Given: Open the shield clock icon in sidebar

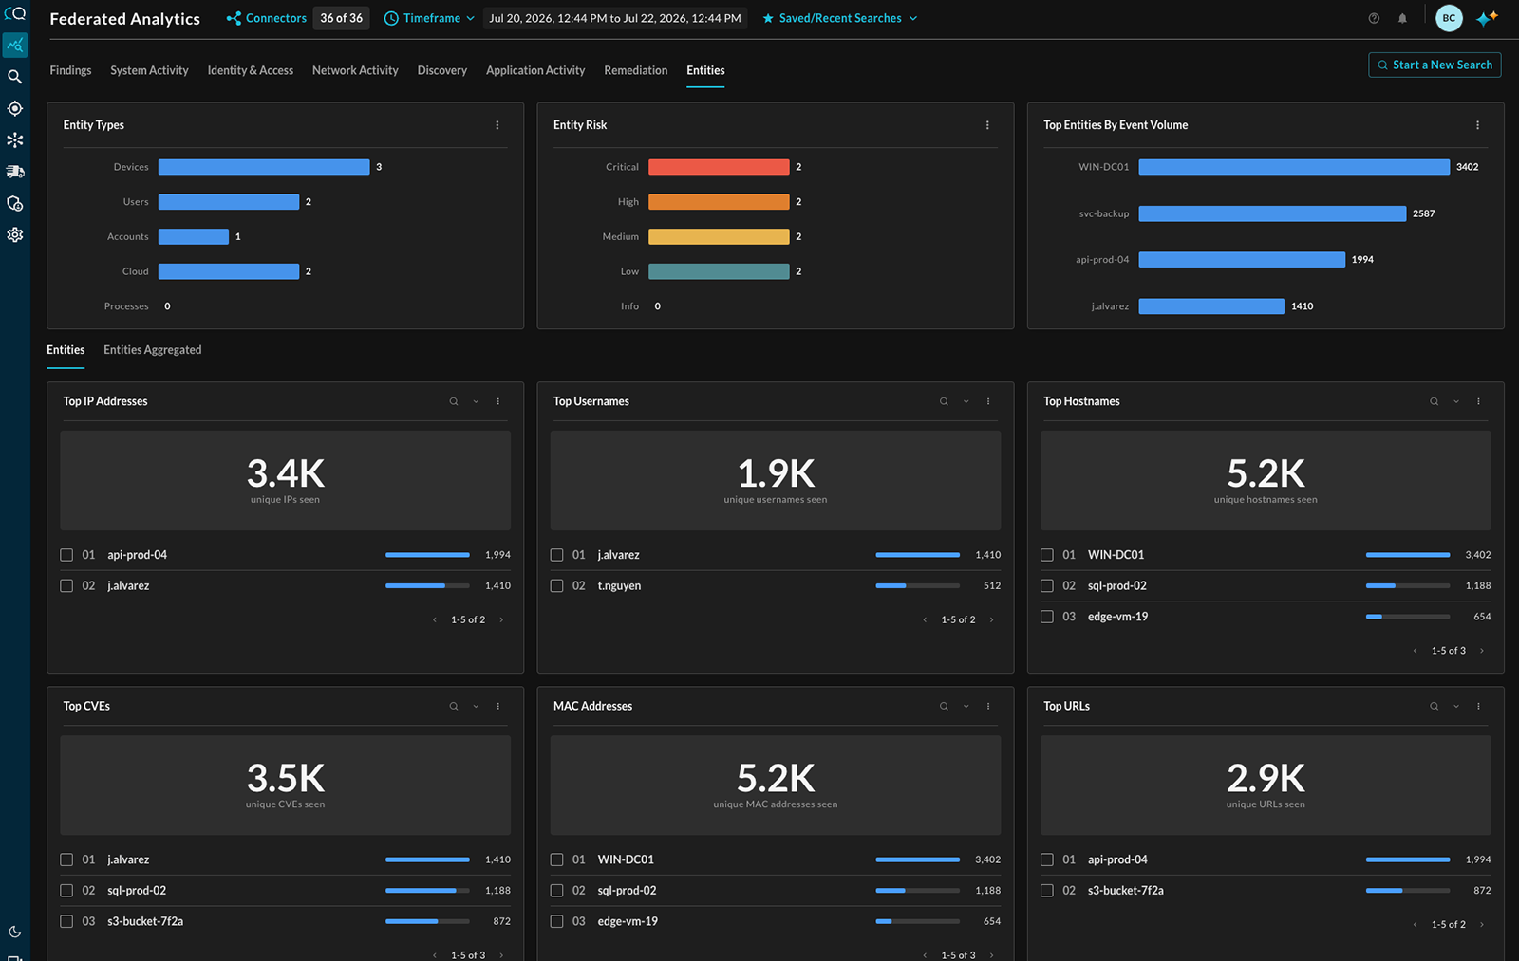Looking at the screenshot, I should pyautogui.click(x=14, y=203).
